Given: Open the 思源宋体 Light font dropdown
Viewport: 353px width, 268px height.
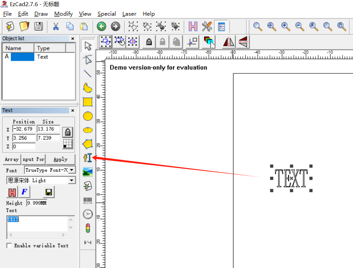Looking at the screenshot, I should 72,180.
